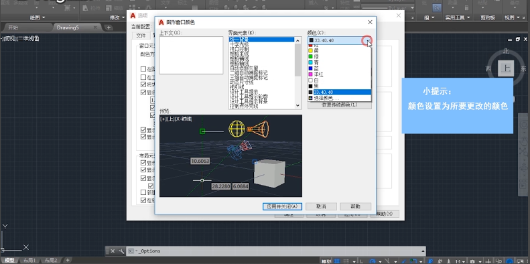Viewport: 530px width, 264px height.
Task: Click the 应用并关闭 apply and close button
Action: tap(282, 206)
